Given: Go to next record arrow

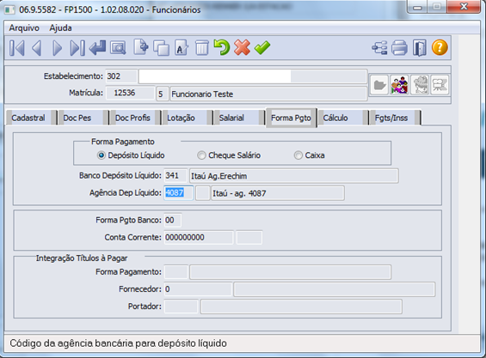Looking at the screenshot, I should point(57,48).
